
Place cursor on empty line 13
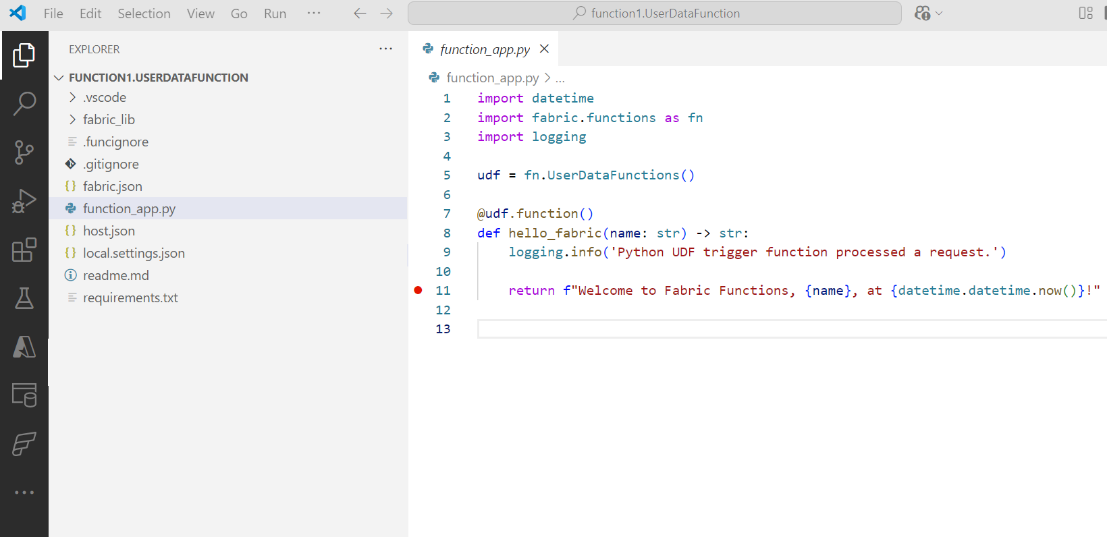tap(792, 329)
